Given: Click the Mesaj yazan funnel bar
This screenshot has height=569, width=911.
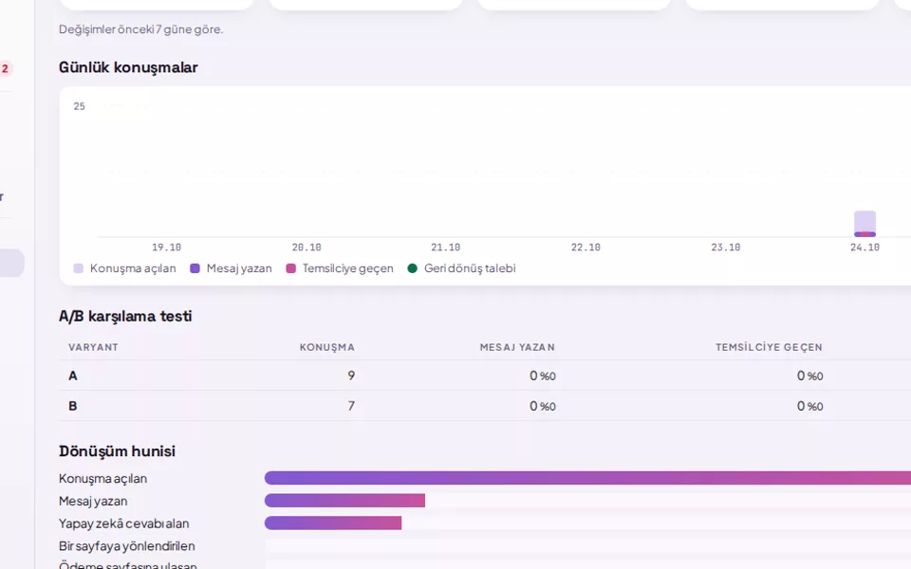Looking at the screenshot, I should (344, 501).
